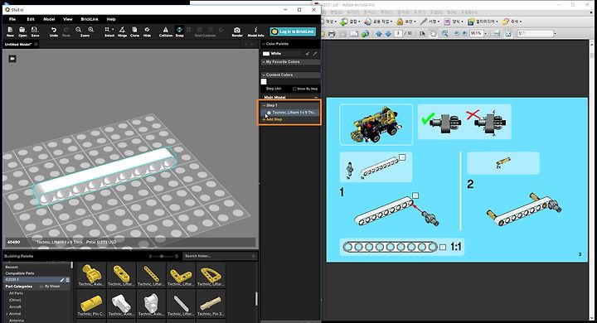This screenshot has height=323, width=597.
Task: Click the Acrobat find text field
Action: (x=535, y=33)
